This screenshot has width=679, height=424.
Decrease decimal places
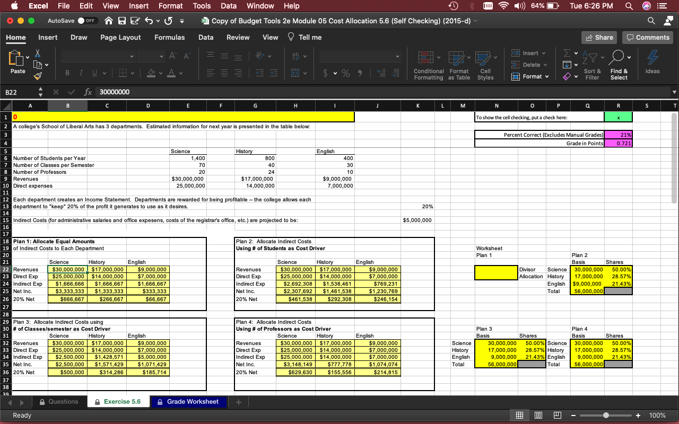click(x=396, y=73)
